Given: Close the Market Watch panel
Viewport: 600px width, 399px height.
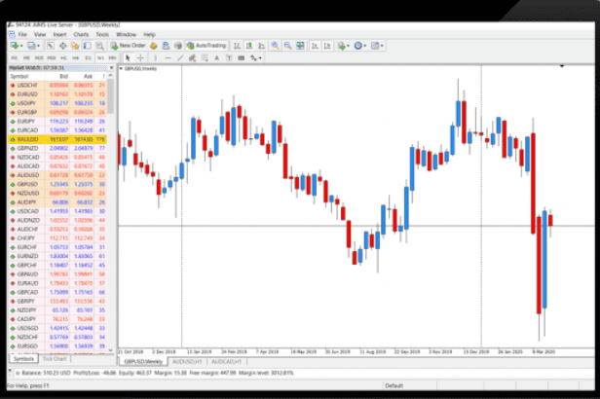Looking at the screenshot, I should click(x=111, y=68).
